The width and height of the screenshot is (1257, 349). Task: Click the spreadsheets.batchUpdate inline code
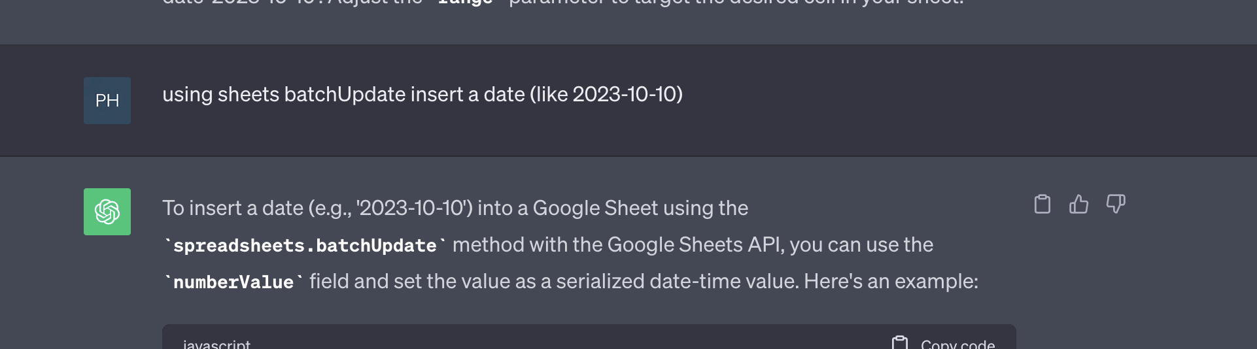coord(305,246)
